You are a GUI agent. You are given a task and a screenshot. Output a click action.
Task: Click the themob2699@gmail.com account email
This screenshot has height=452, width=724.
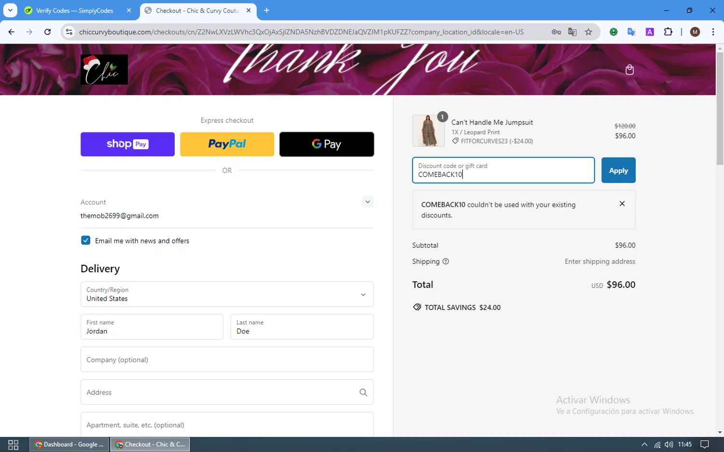pyautogui.click(x=120, y=215)
